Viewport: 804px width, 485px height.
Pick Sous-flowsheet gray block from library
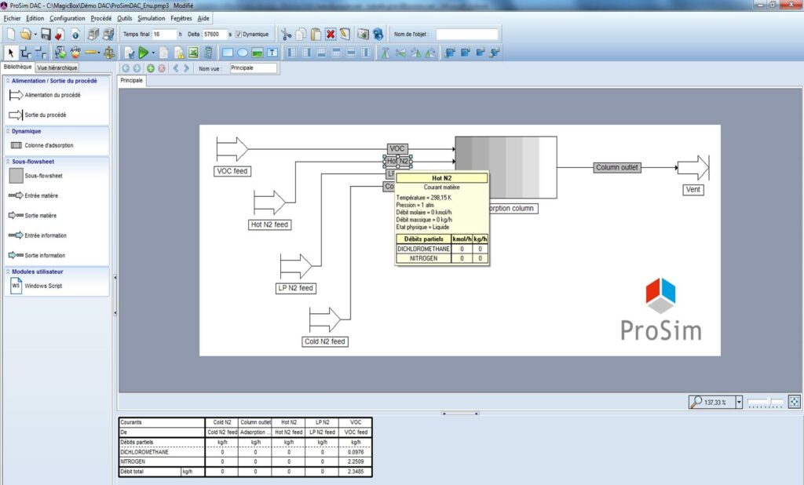tap(36, 175)
